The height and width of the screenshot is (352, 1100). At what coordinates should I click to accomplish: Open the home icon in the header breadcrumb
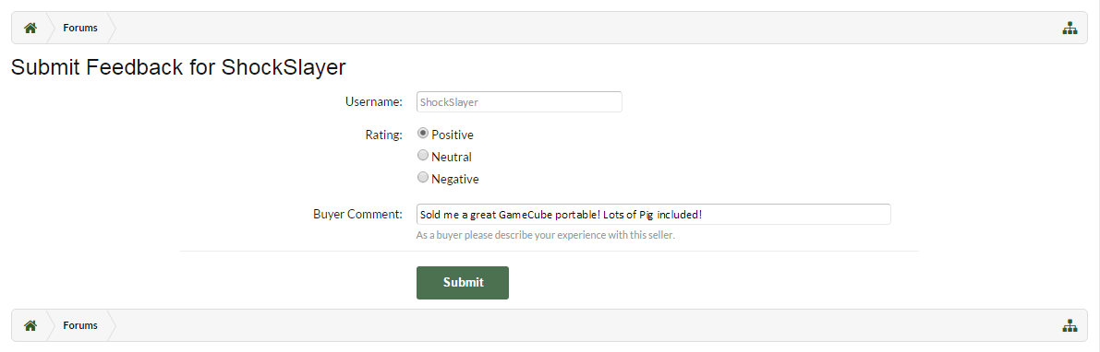30,28
